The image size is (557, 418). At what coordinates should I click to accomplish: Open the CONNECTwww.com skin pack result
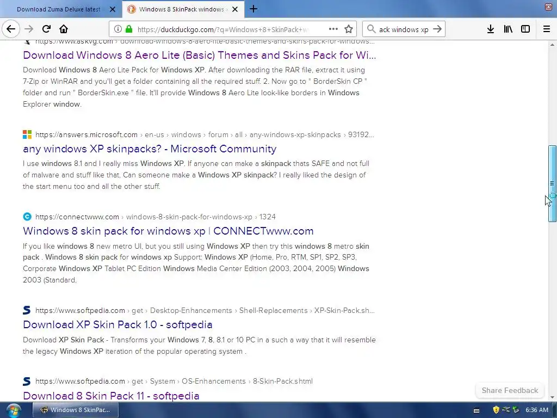tap(168, 231)
